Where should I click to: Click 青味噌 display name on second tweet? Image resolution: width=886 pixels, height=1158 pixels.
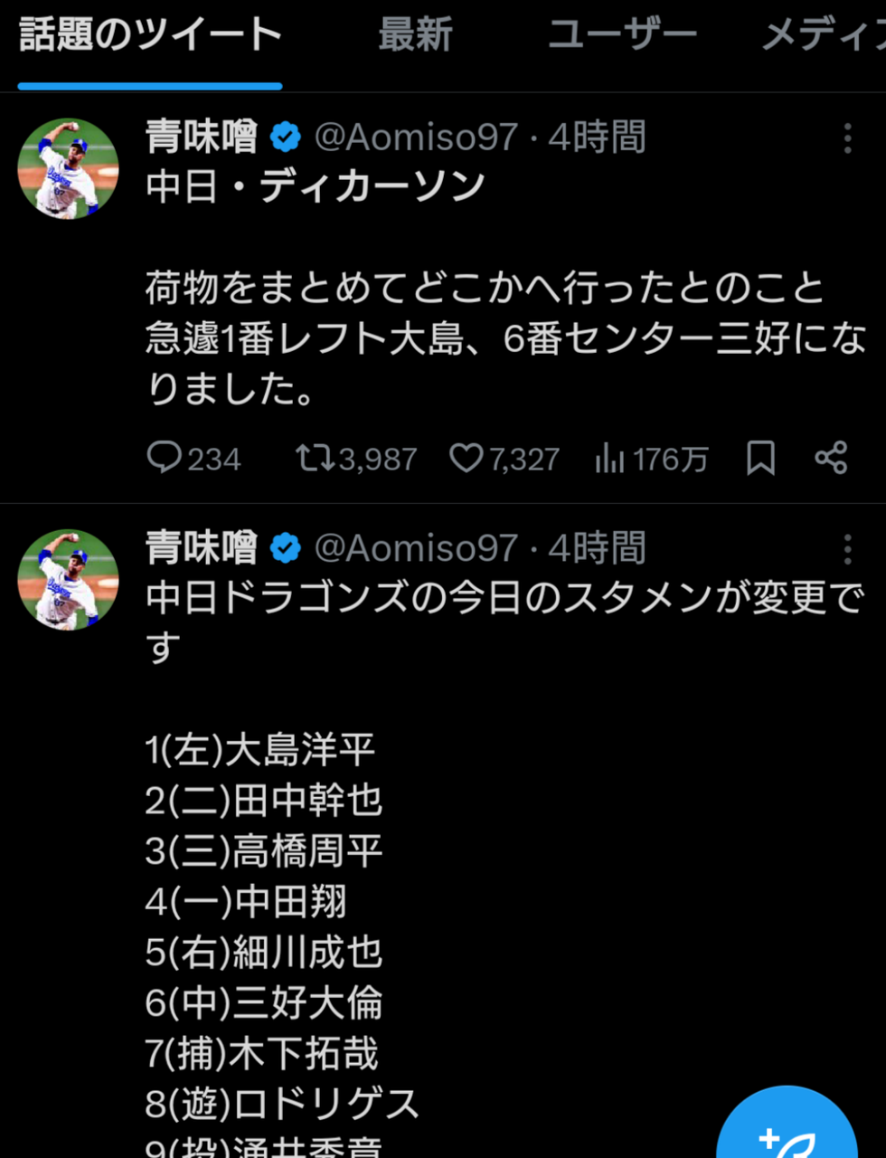pyautogui.click(x=202, y=548)
